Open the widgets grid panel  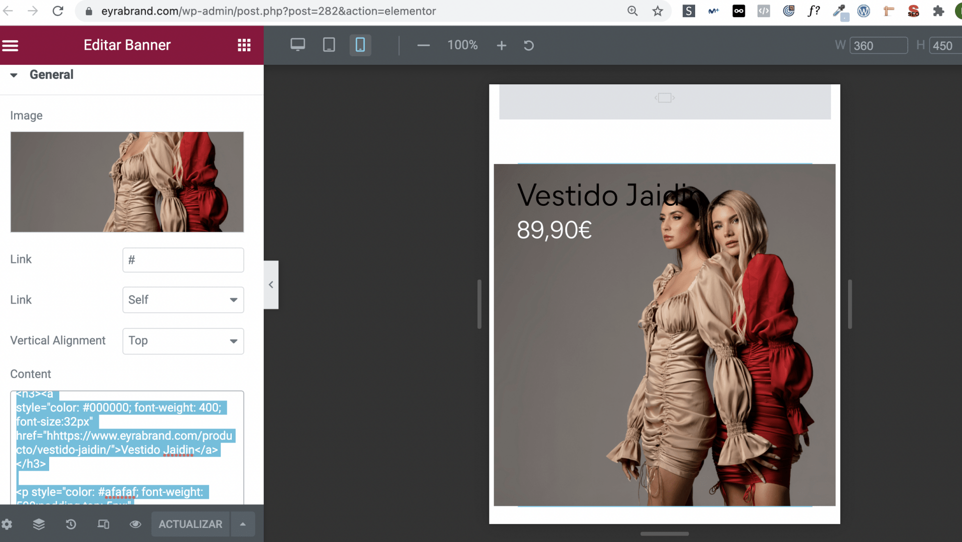click(x=244, y=46)
